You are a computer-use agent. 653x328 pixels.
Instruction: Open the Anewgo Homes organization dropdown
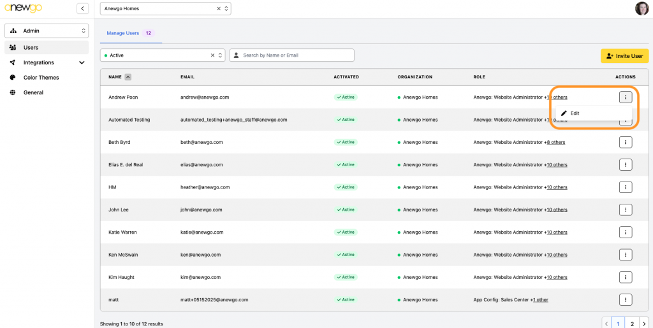[x=165, y=8]
